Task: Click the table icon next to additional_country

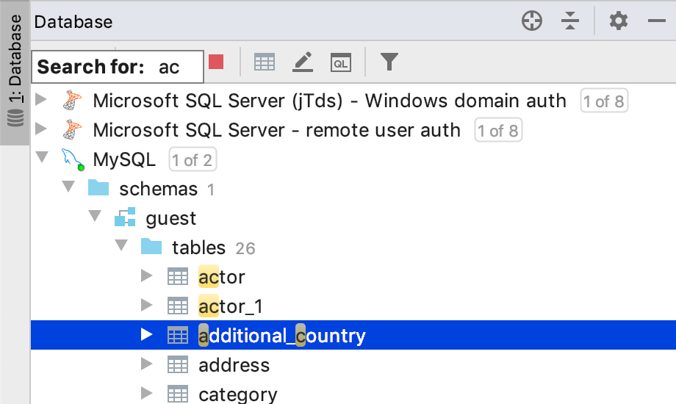Action: [178, 336]
